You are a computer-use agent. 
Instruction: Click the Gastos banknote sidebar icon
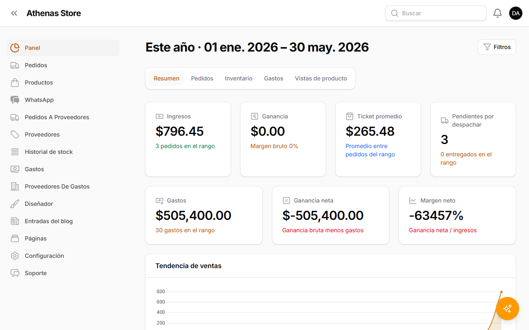point(15,169)
